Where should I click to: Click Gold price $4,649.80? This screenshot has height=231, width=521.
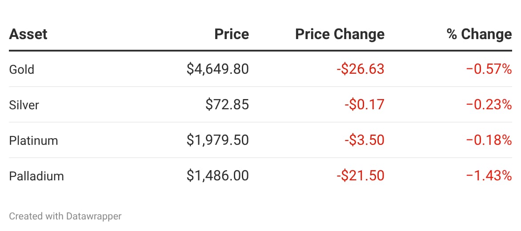point(217,69)
